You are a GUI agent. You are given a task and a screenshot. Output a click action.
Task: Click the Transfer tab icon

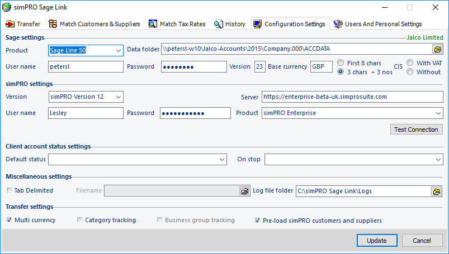tap(10, 24)
